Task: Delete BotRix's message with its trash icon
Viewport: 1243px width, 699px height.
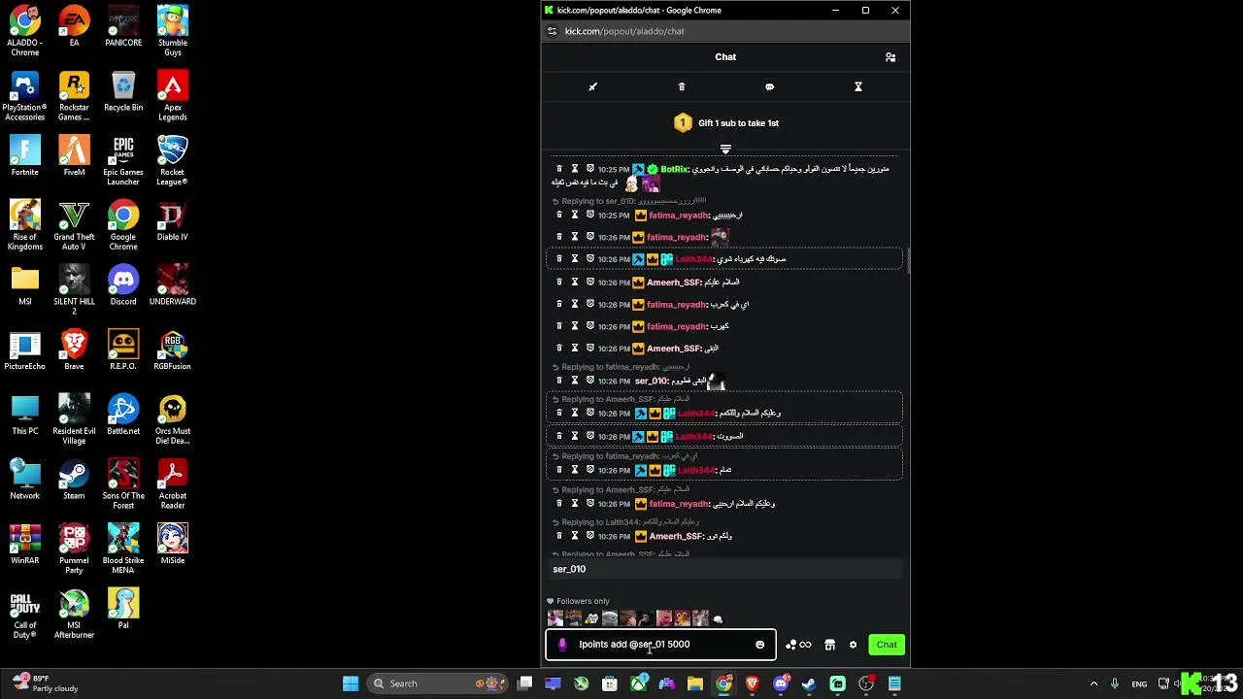Action: pos(559,169)
